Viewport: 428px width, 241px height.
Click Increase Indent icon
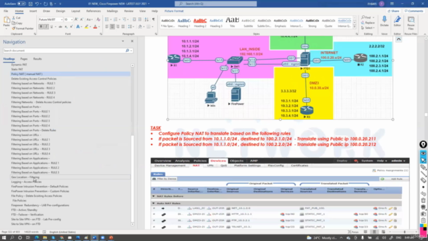click(140, 19)
